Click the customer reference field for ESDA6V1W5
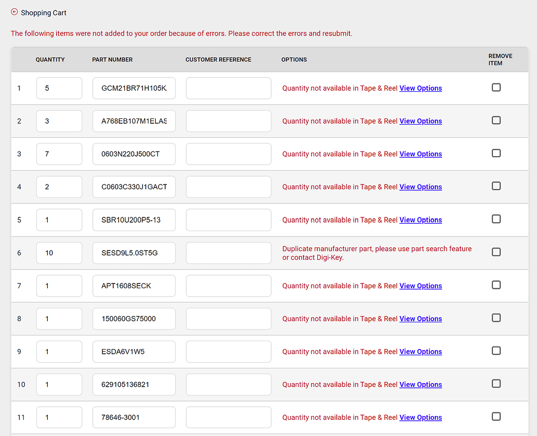Screen dimensions: 537x436 pos(228,351)
